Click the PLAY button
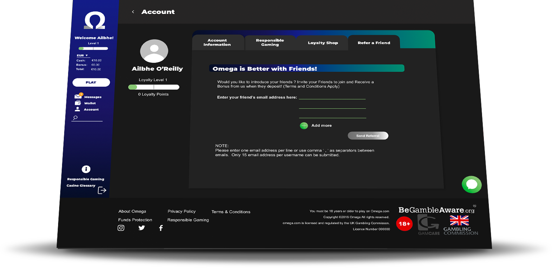Image resolution: width=552 pixels, height=268 pixels. click(91, 82)
